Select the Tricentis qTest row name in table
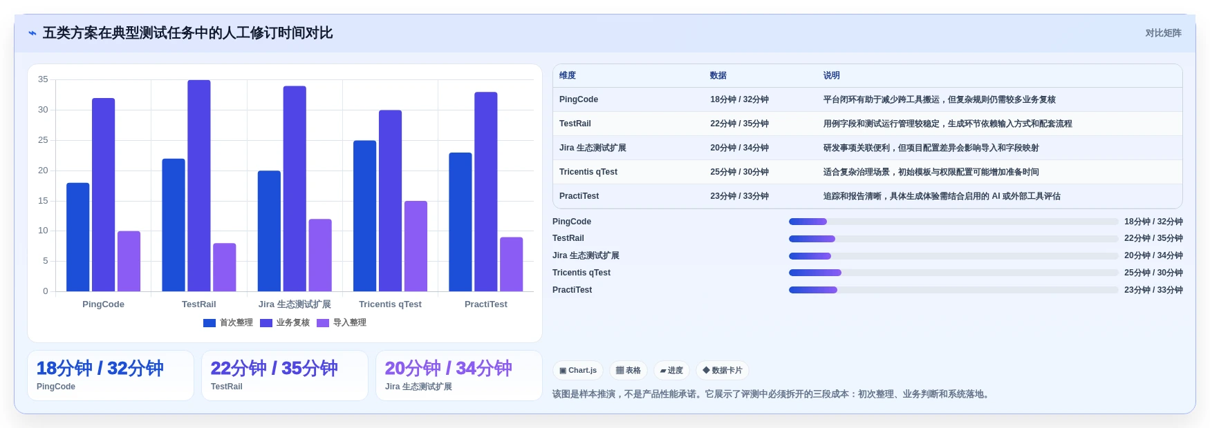 588,172
